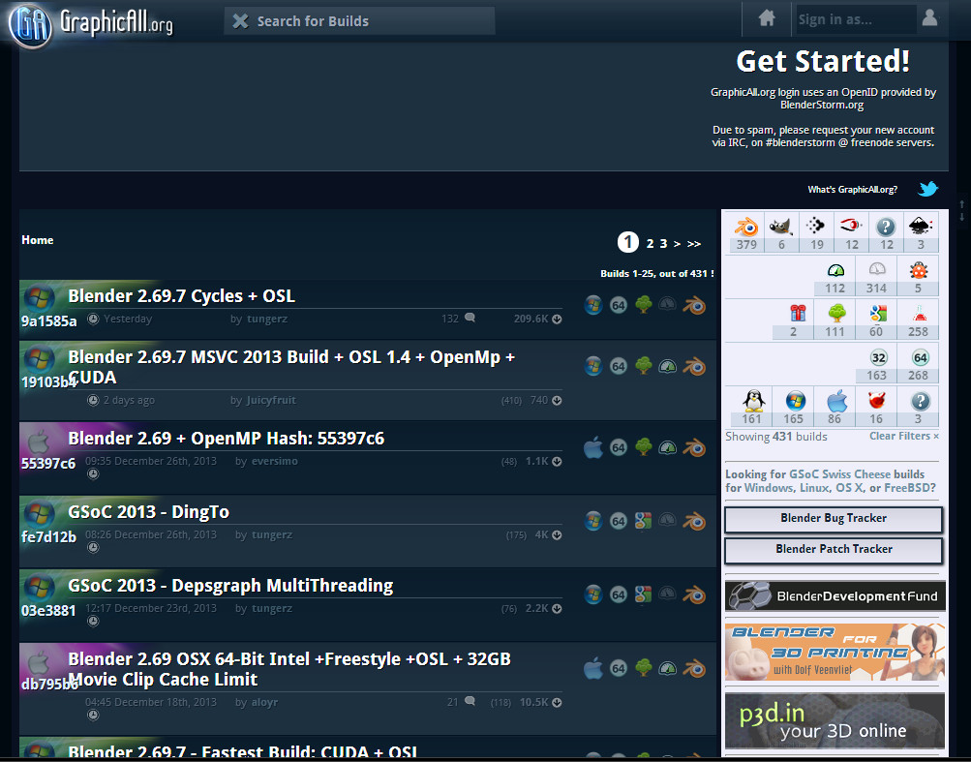Filter by question mark icon with count 12
This screenshot has height=762, width=971.
coord(886,227)
